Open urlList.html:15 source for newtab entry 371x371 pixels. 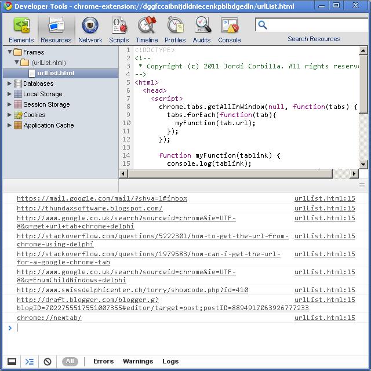(325, 318)
